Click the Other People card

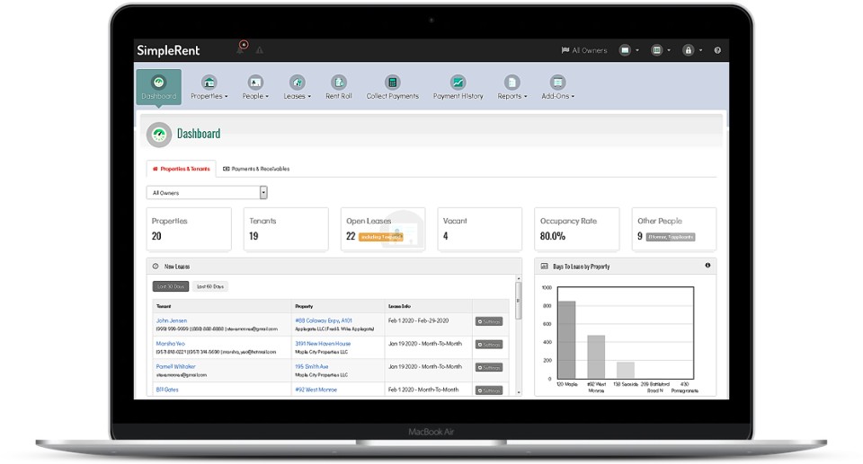(x=674, y=229)
